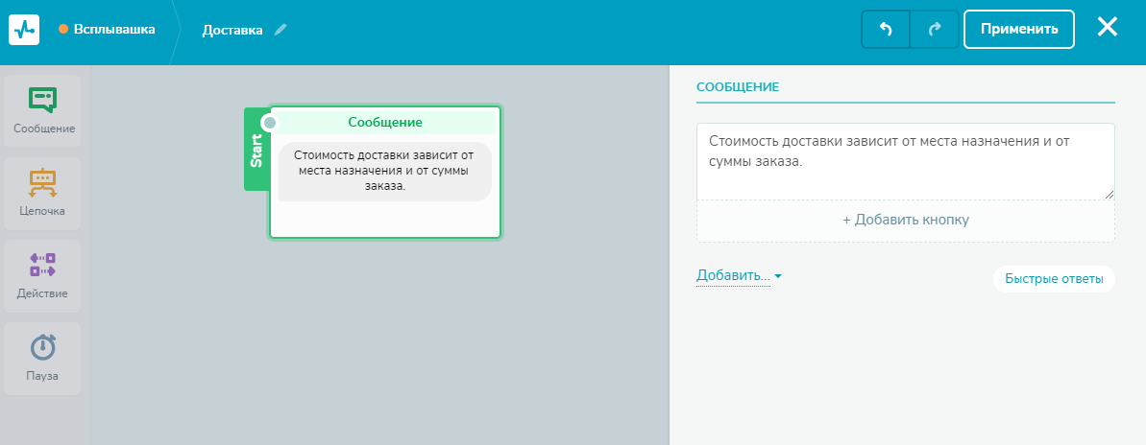Click the pulse logo icon

pos(24,30)
